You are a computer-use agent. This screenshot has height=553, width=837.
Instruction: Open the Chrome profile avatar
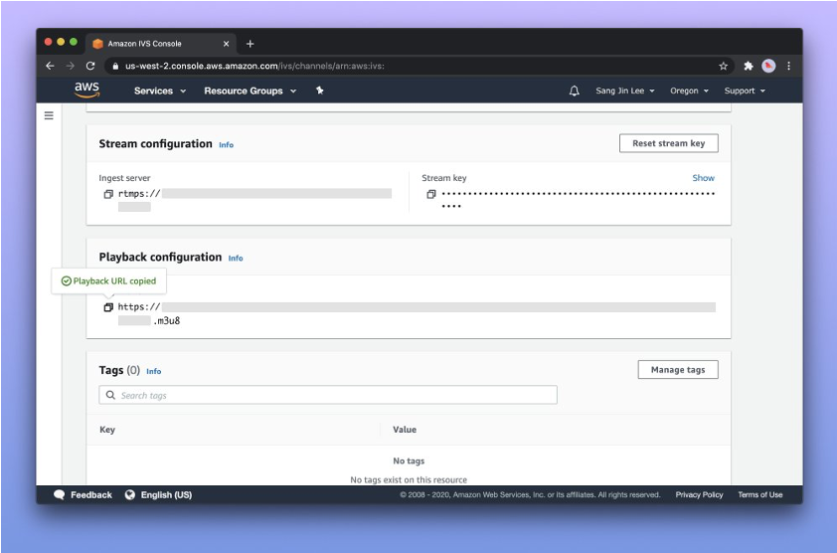coord(768,66)
